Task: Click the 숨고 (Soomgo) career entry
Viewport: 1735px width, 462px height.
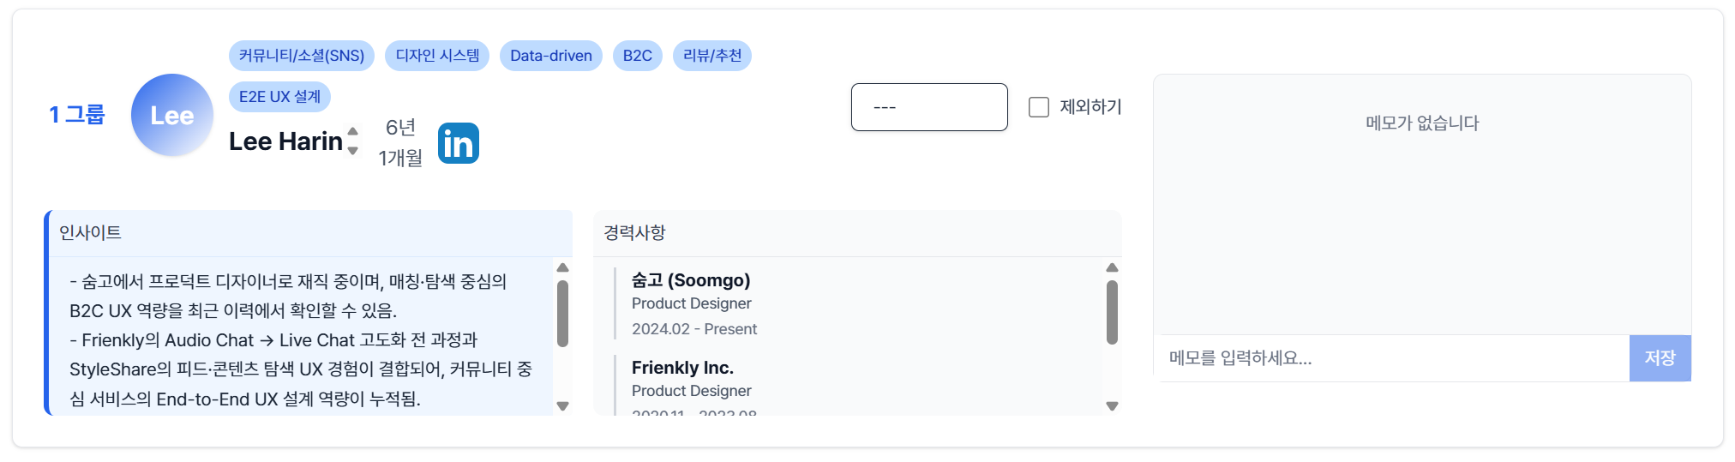Action: coord(691,280)
